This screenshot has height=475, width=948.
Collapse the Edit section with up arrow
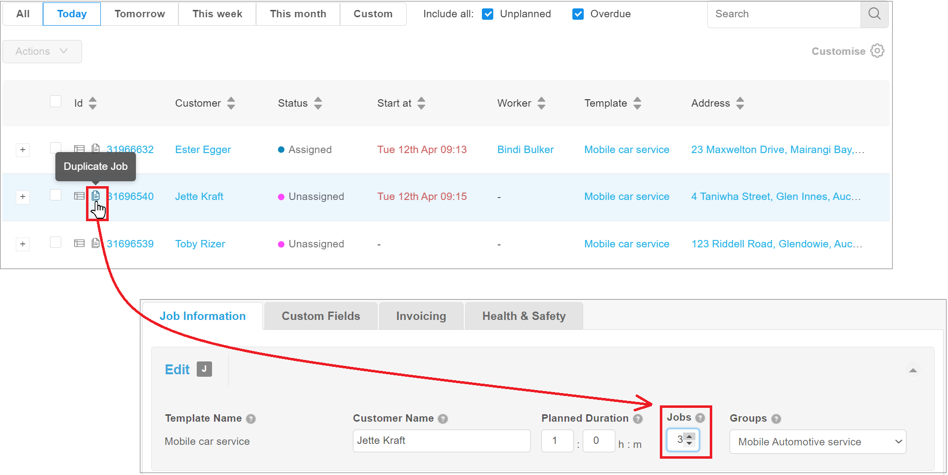pyautogui.click(x=913, y=370)
